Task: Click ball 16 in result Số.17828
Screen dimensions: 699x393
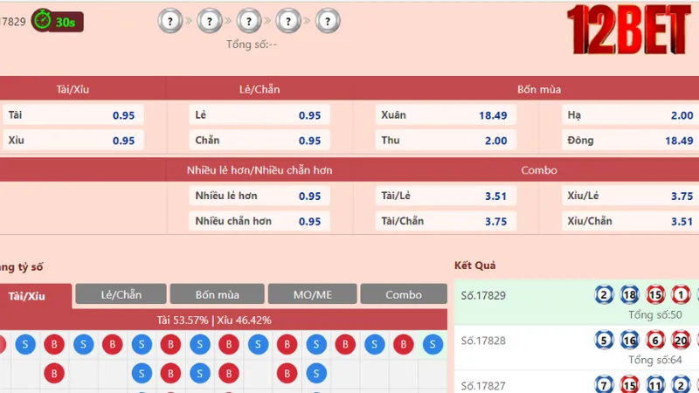Action: 629,340
